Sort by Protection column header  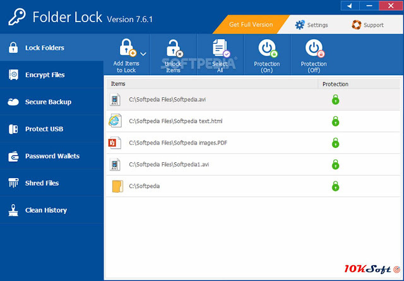pos(359,84)
